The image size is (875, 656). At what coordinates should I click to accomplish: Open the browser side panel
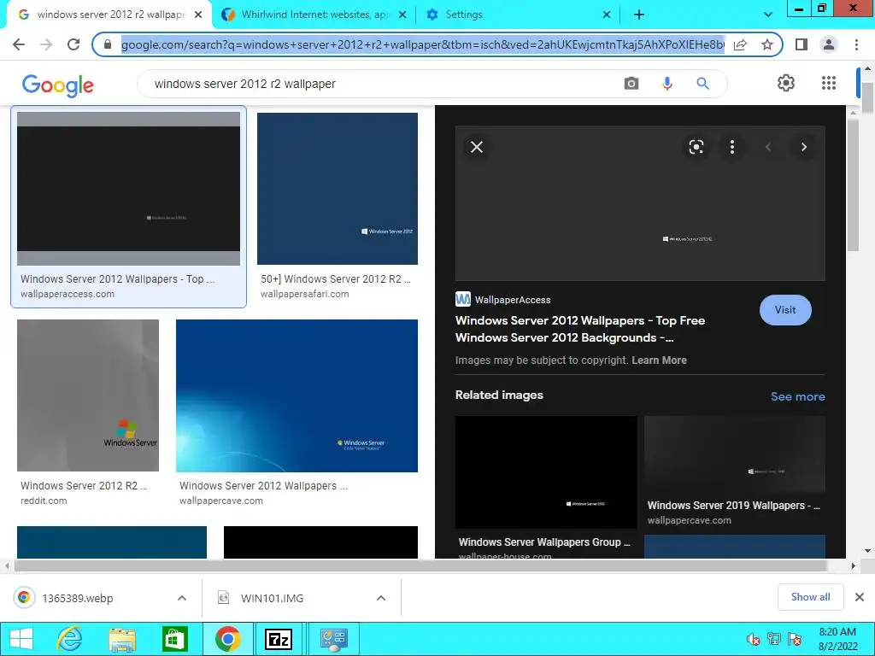(802, 44)
